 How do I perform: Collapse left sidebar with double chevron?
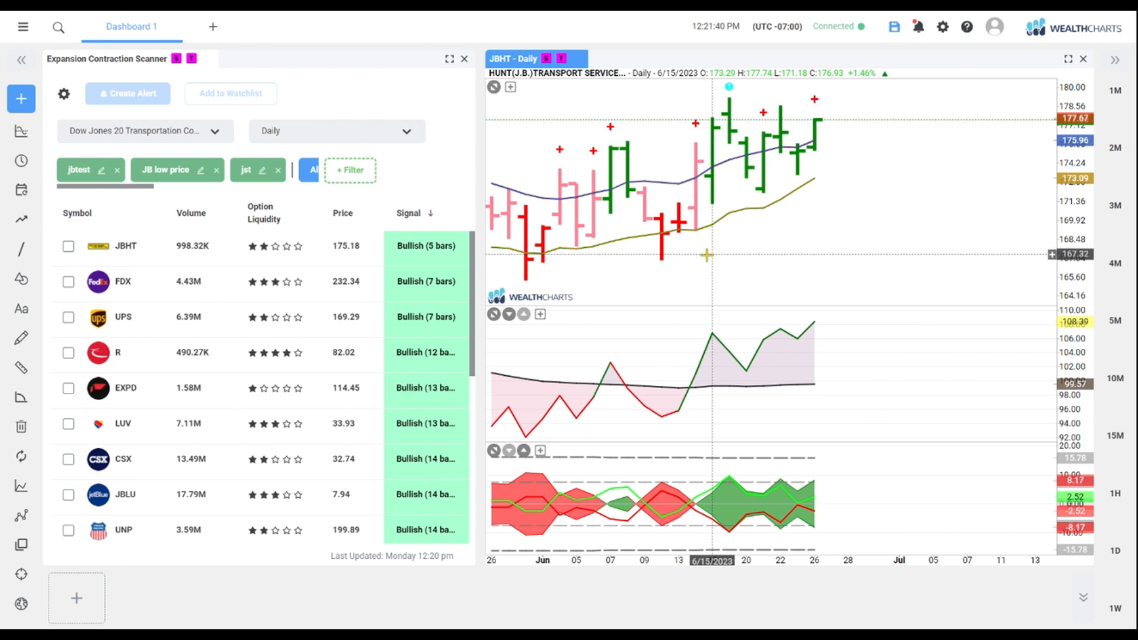click(x=21, y=60)
